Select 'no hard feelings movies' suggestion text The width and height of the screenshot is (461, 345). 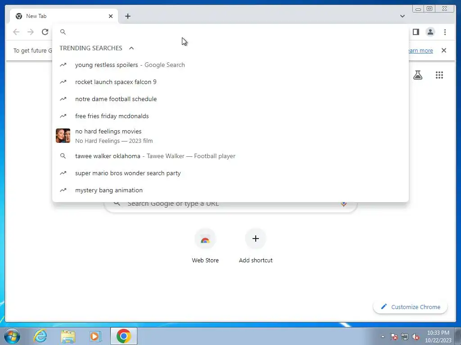pyautogui.click(x=108, y=132)
